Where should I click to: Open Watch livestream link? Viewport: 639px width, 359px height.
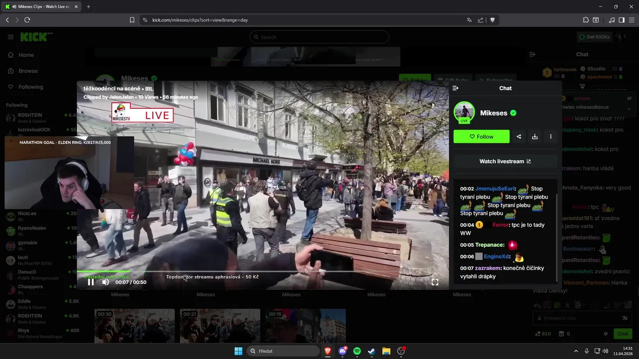coord(505,162)
